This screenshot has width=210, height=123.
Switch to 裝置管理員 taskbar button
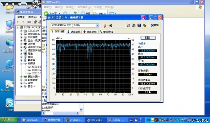[x=52, y=120]
